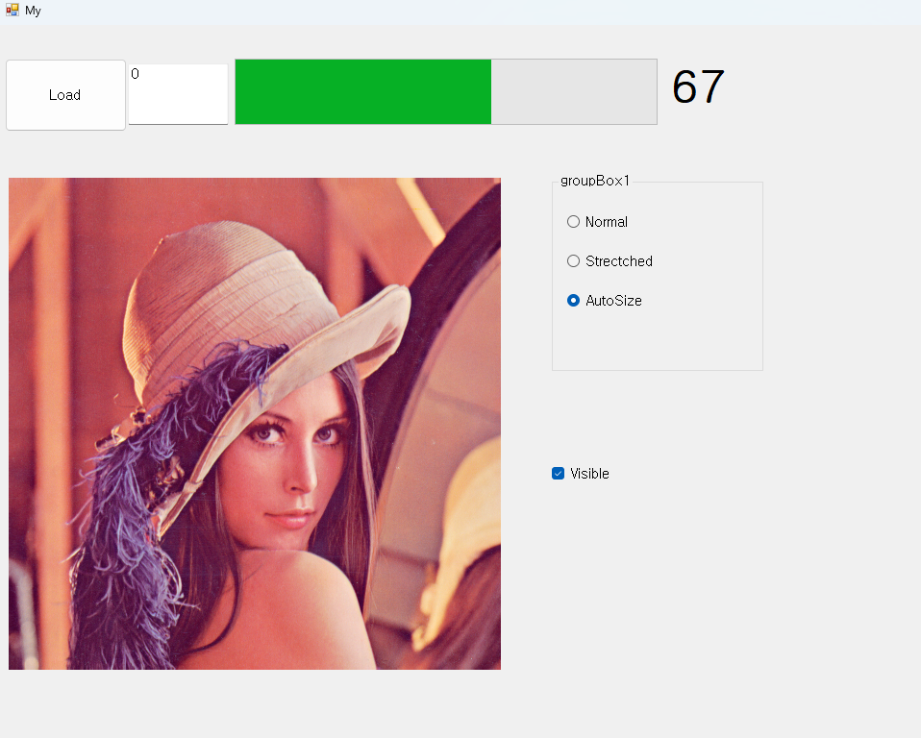Click the My window title text
Screen dimensions: 921x738
pyautogui.click(x=33, y=11)
